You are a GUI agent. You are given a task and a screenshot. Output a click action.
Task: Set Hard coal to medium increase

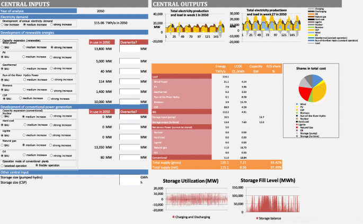(x=25, y=125)
